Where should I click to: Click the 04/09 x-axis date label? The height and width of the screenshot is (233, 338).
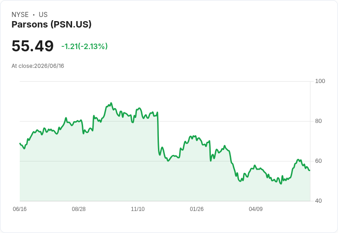[256, 209]
